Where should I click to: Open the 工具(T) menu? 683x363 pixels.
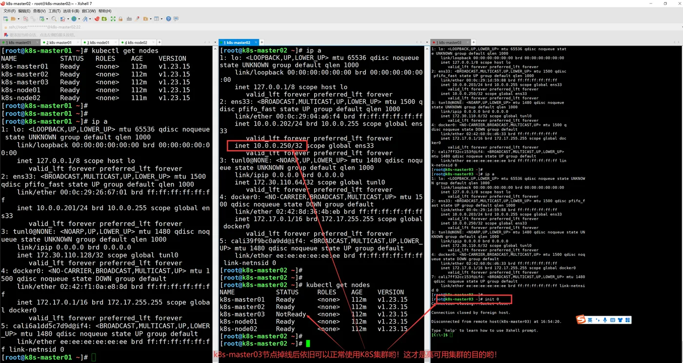[55, 11]
